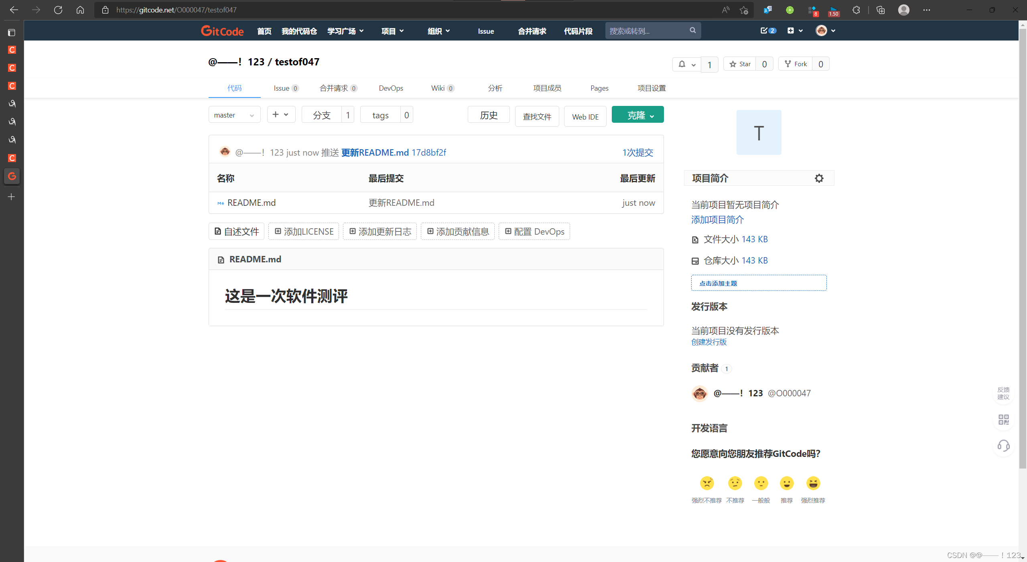The width and height of the screenshot is (1027, 562).
Task: Click the markdown icon beside README.md
Action: click(x=220, y=203)
